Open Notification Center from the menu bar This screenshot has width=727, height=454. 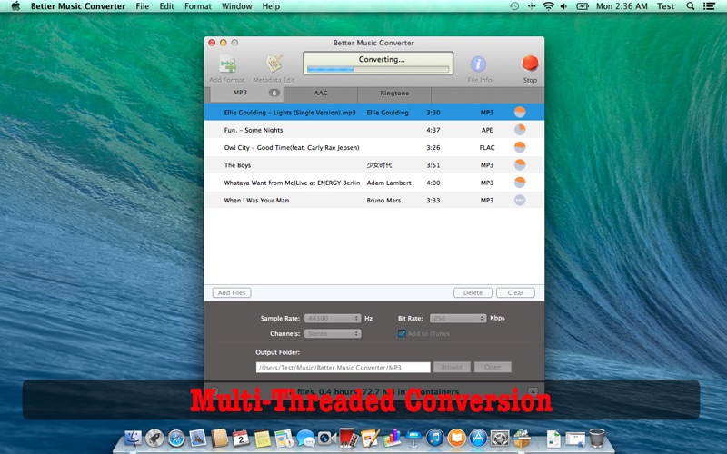point(709,6)
